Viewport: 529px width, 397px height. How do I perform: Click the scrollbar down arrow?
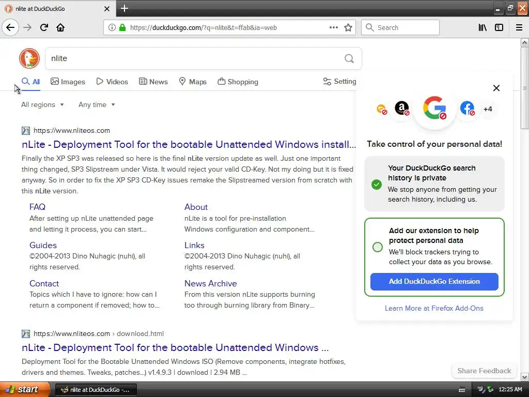(x=524, y=377)
